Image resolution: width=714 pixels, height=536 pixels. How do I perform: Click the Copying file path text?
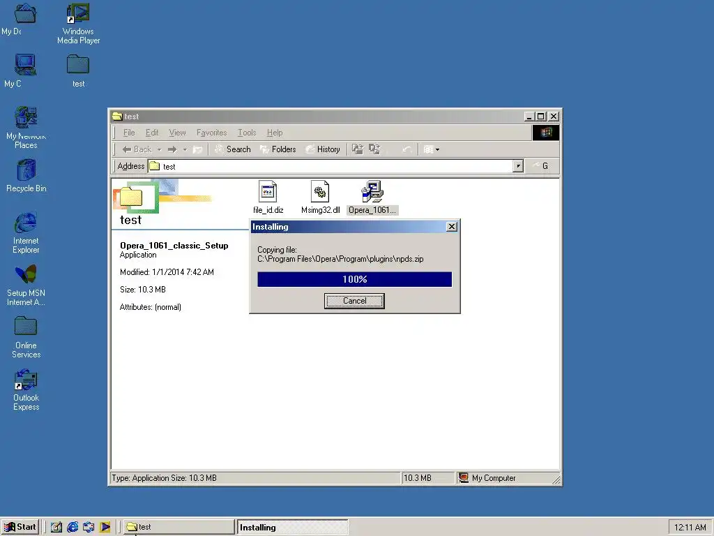tap(340, 259)
